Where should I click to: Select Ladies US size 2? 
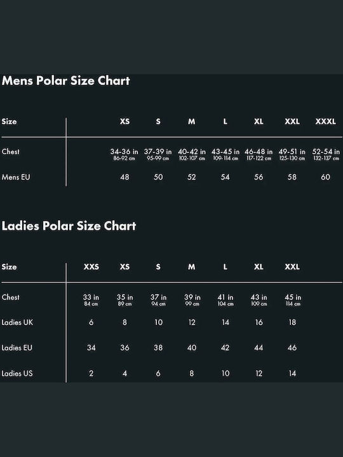pyautogui.click(x=91, y=373)
